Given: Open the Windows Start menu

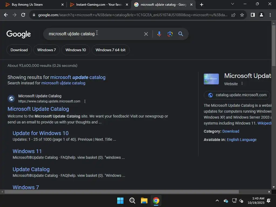Looking at the screenshot, I should pos(120,201).
